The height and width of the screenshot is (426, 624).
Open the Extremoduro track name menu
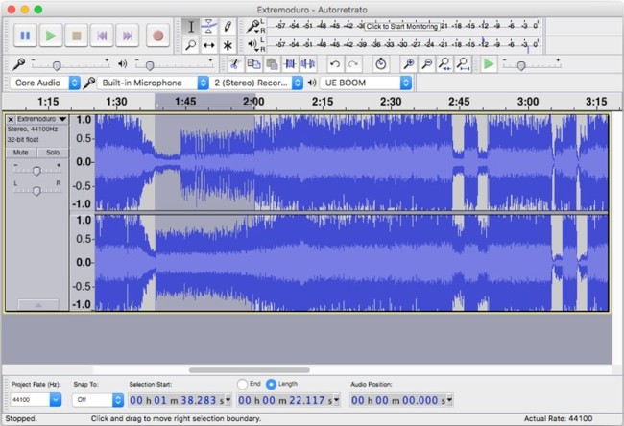pyautogui.click(x=42, y=119)
